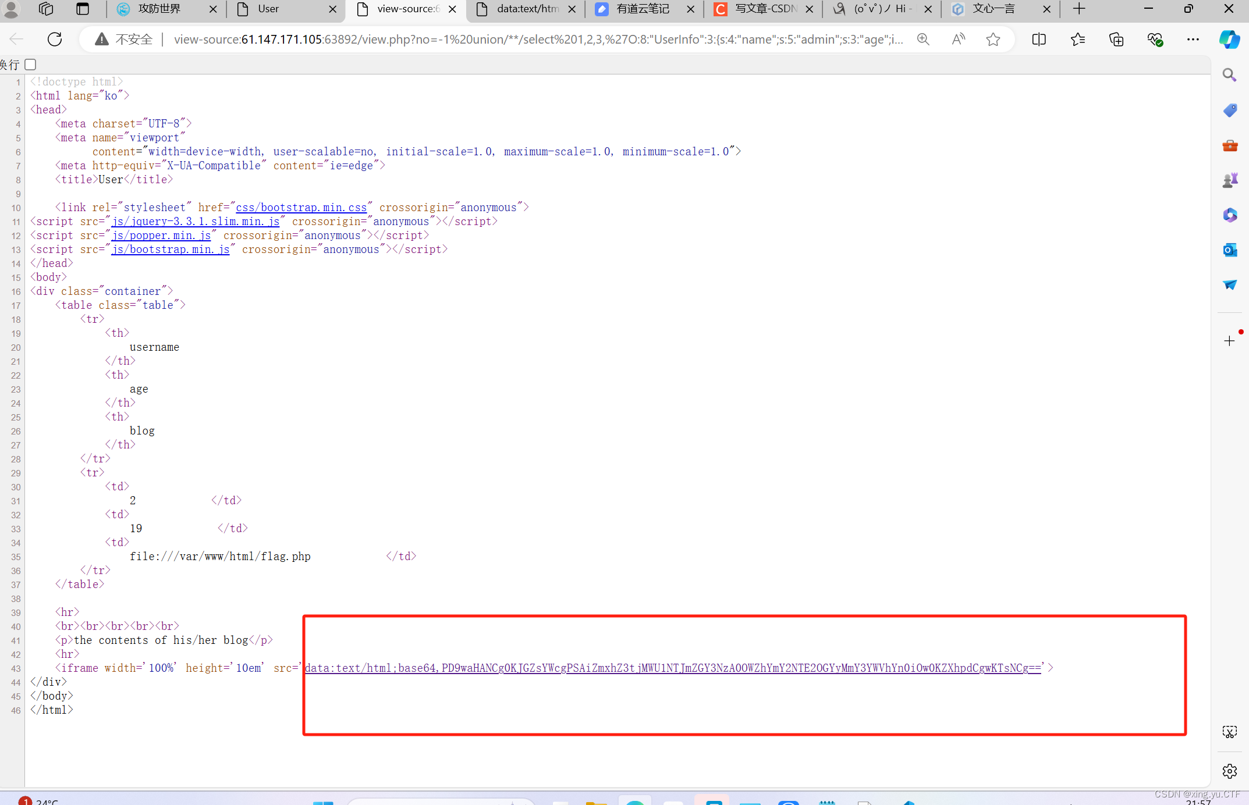Open the js/bootstrap.min.js link
1249x805 pixels.
click(x=171, y=250)
